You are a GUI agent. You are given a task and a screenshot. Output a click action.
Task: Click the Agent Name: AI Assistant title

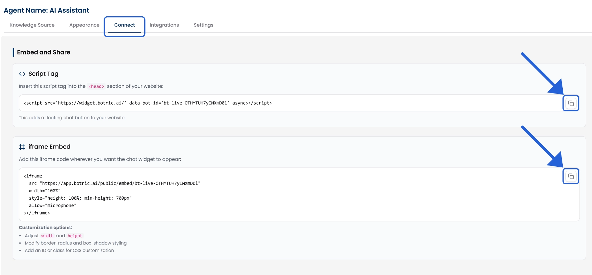coord(47,10)
